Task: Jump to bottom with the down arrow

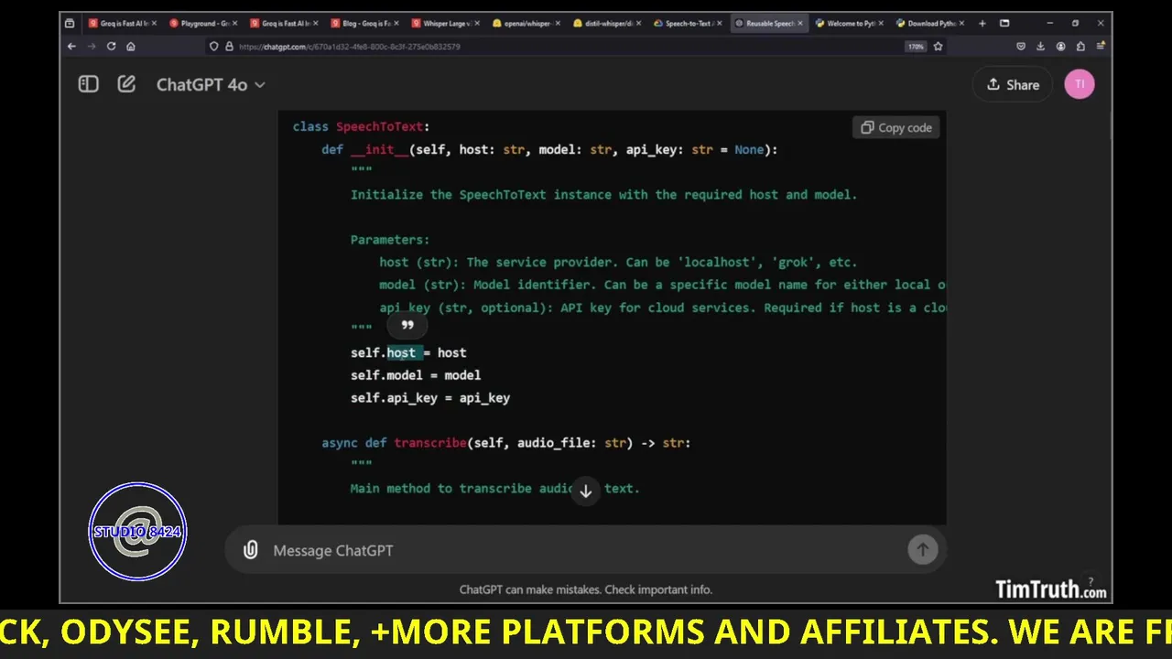Action: [586, 492]
